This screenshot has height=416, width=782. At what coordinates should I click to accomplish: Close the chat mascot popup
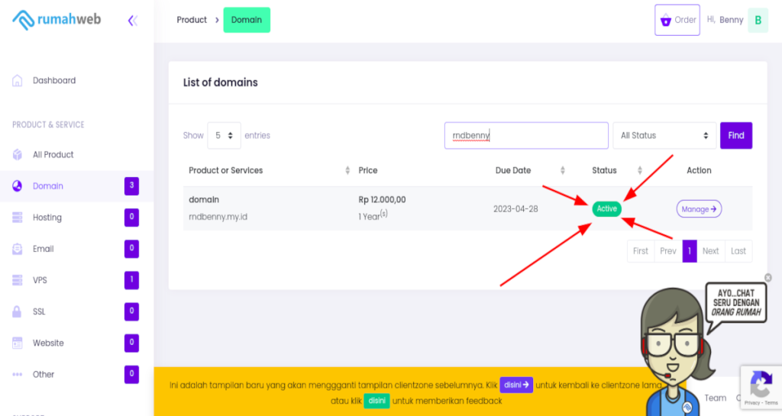point(768,278)
